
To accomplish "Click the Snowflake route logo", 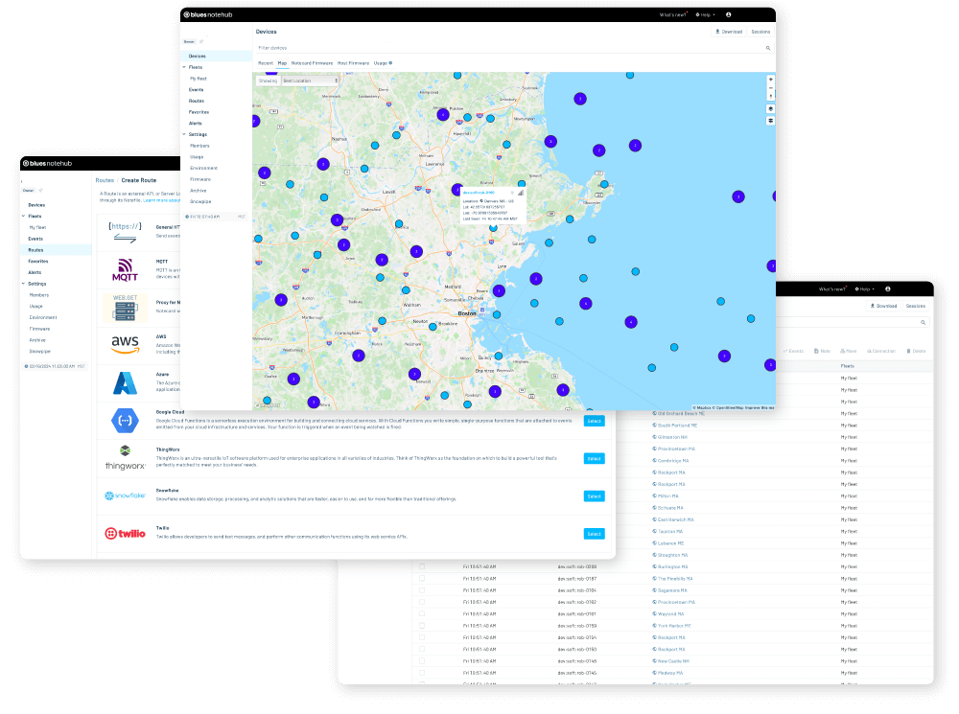I will (x=126, y=495).
